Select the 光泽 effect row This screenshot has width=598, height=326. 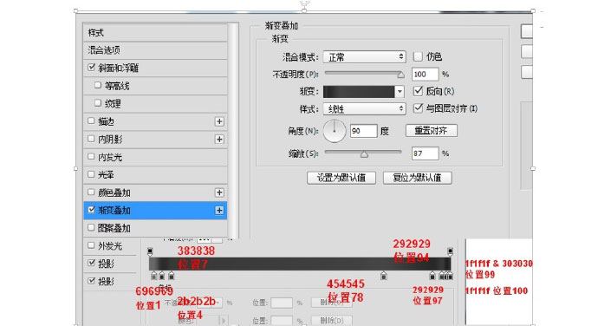point(155,175)
